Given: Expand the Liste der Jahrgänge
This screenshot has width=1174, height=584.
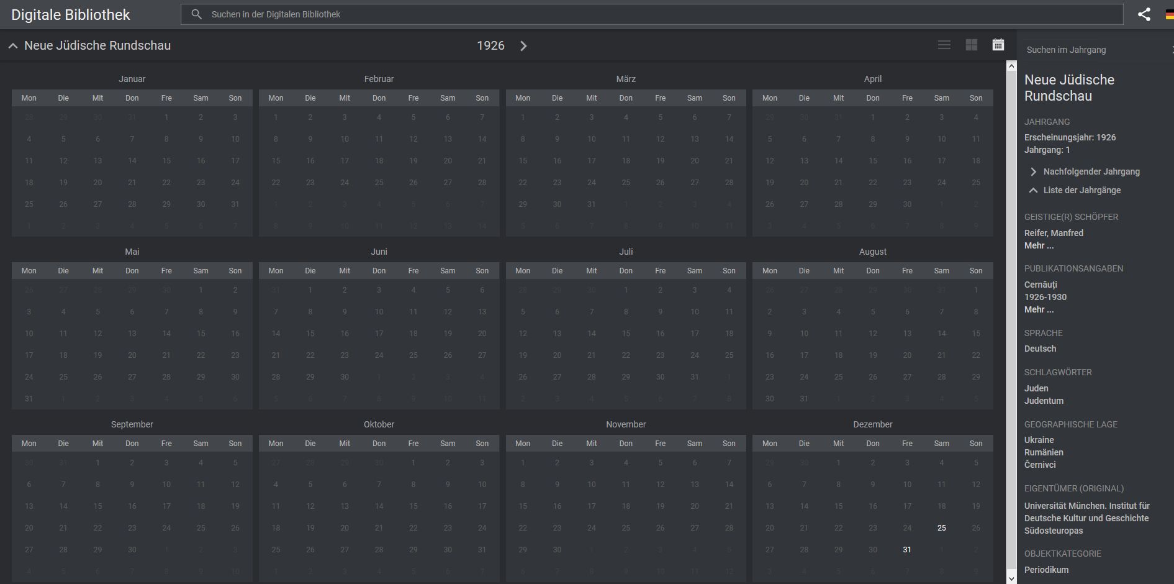Looking at the screenshot, I should [x=1075, y=190].
